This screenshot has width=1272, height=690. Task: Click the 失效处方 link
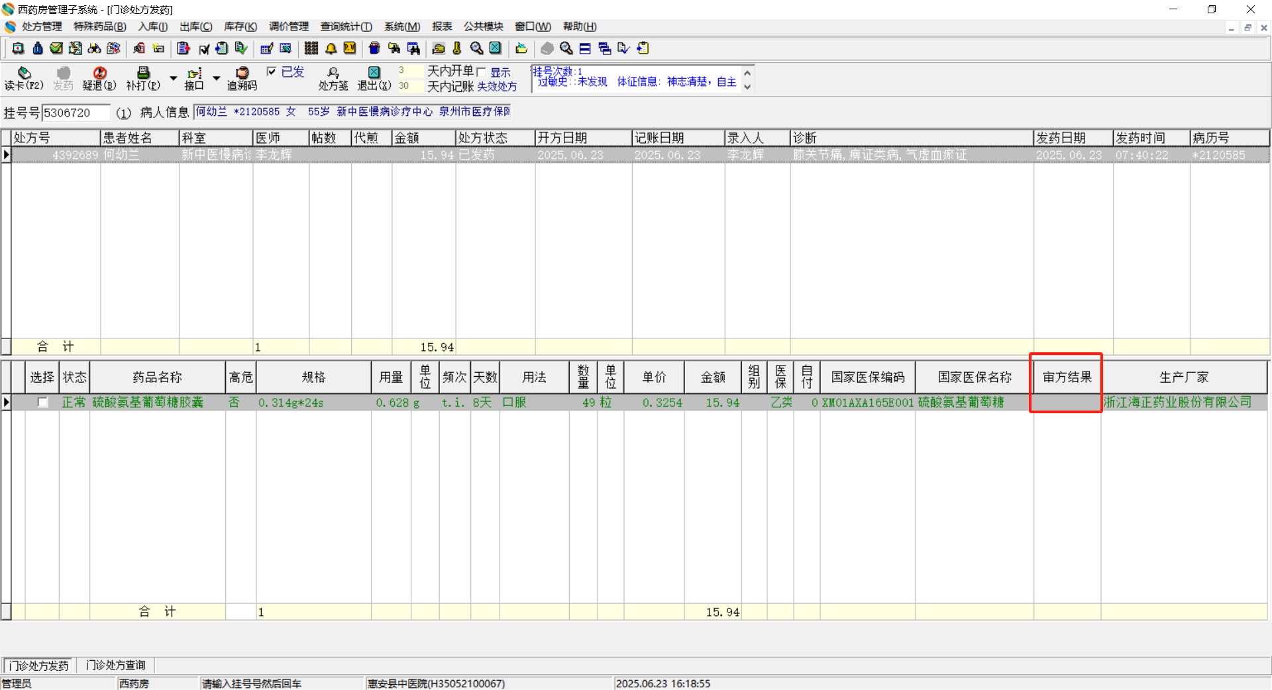click(x=497, y=87)
